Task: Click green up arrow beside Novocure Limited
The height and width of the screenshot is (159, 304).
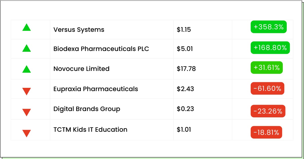Action: click(27, 69)
